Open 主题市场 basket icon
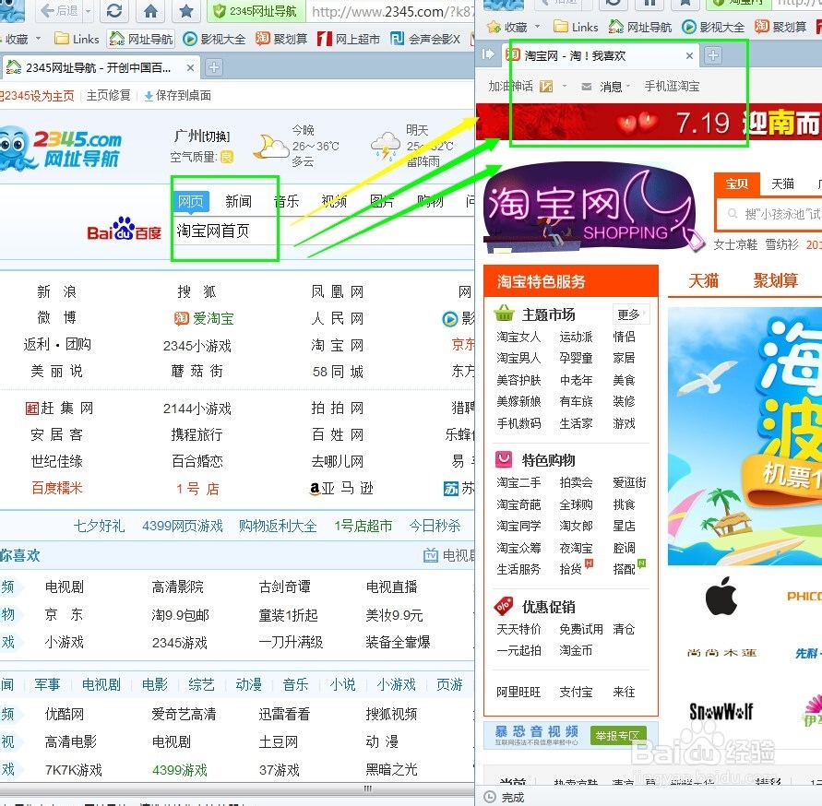The image size is (822, 806). (504, 313)
